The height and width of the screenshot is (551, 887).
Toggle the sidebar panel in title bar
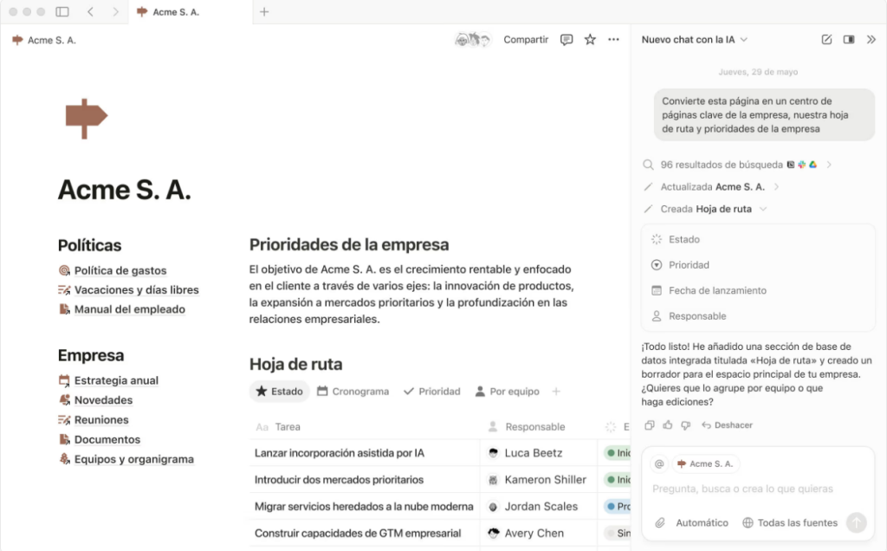tap(62, 12)
